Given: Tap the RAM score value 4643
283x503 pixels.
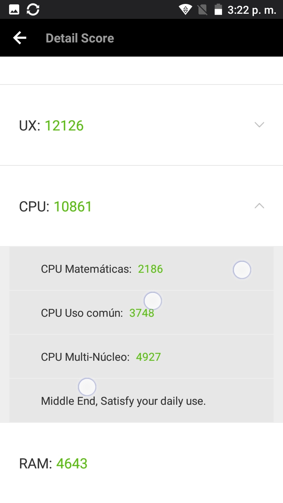Looking at the screenshot, I should tap(72, 464).
